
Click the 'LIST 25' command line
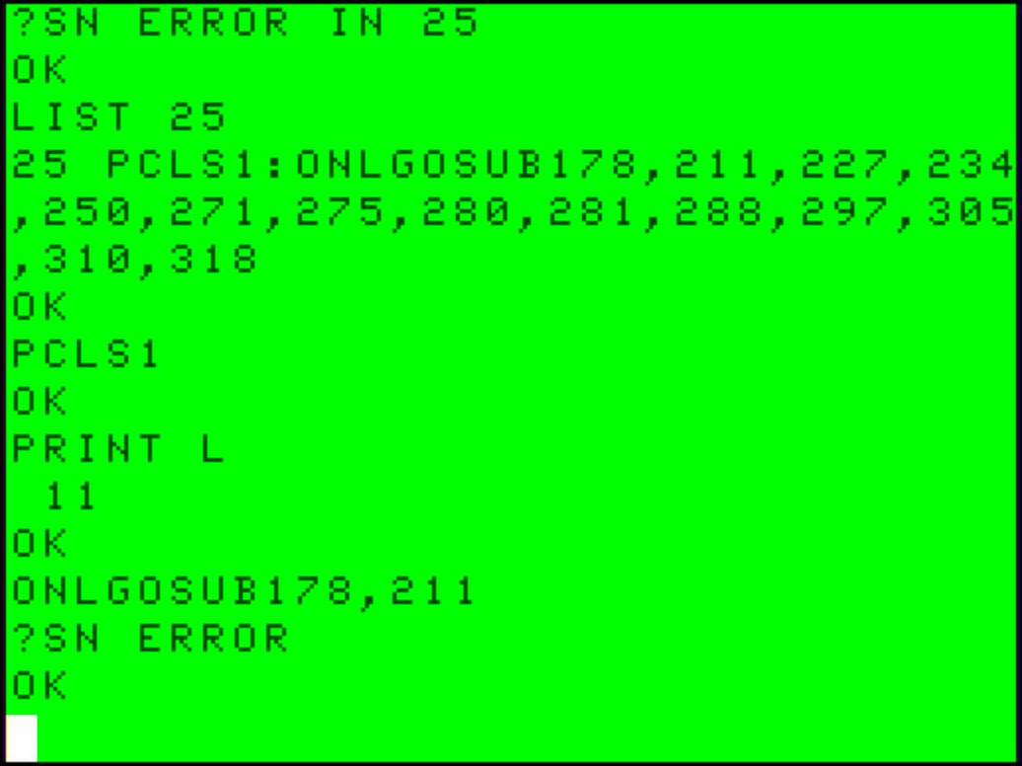tap(118, 116)
